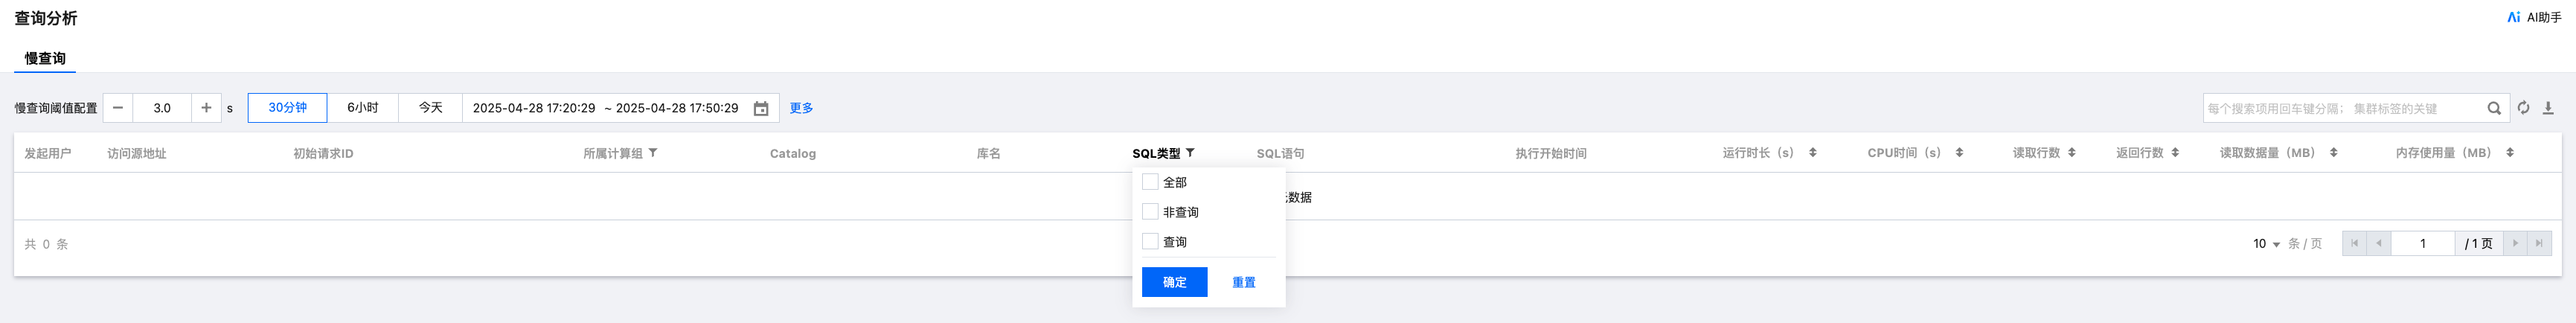The height and width of the screenshot is (323, 2576).
Task: Check the 查询 filter option
Action: click(x=1150, y=242)
